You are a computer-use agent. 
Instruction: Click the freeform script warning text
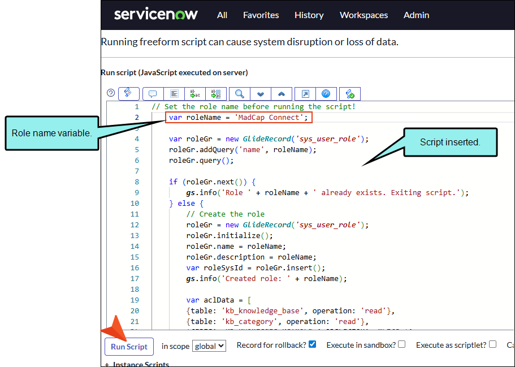[250, 42]
